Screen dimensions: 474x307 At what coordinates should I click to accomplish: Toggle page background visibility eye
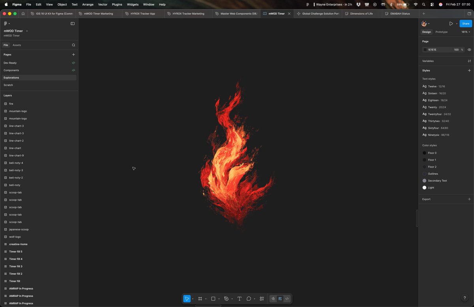pyautogui.click(x=469, y=50)
